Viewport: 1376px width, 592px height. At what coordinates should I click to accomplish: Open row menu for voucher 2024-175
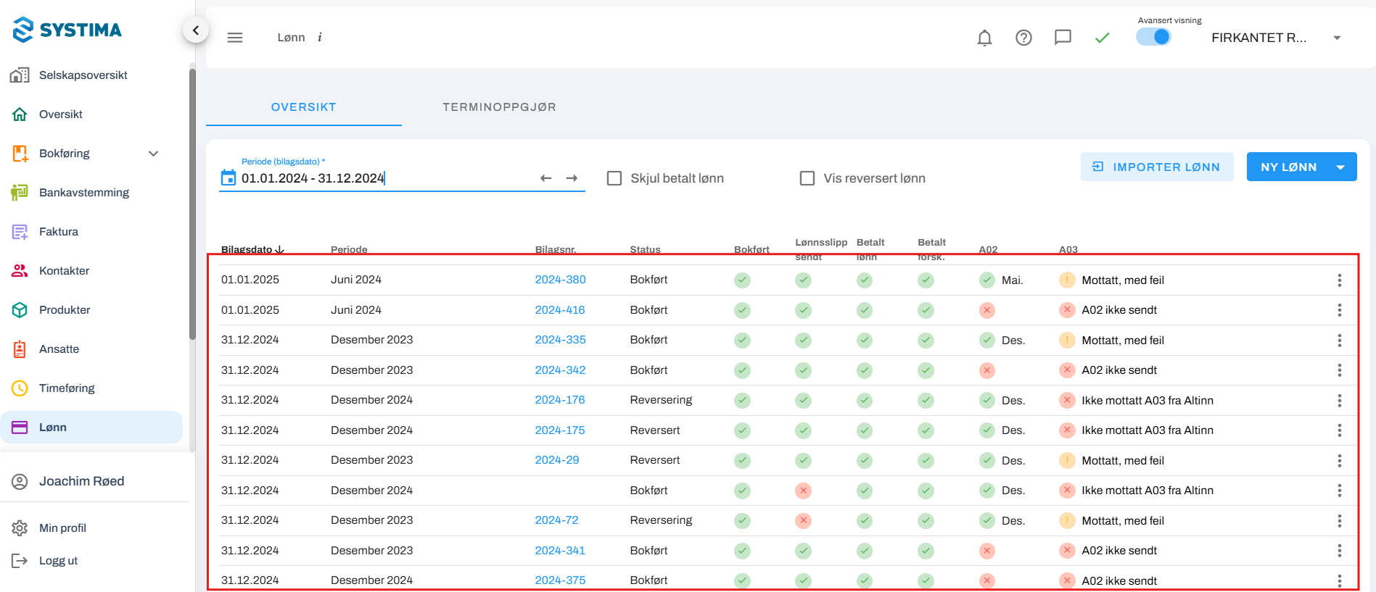[x=1339, y=430]
